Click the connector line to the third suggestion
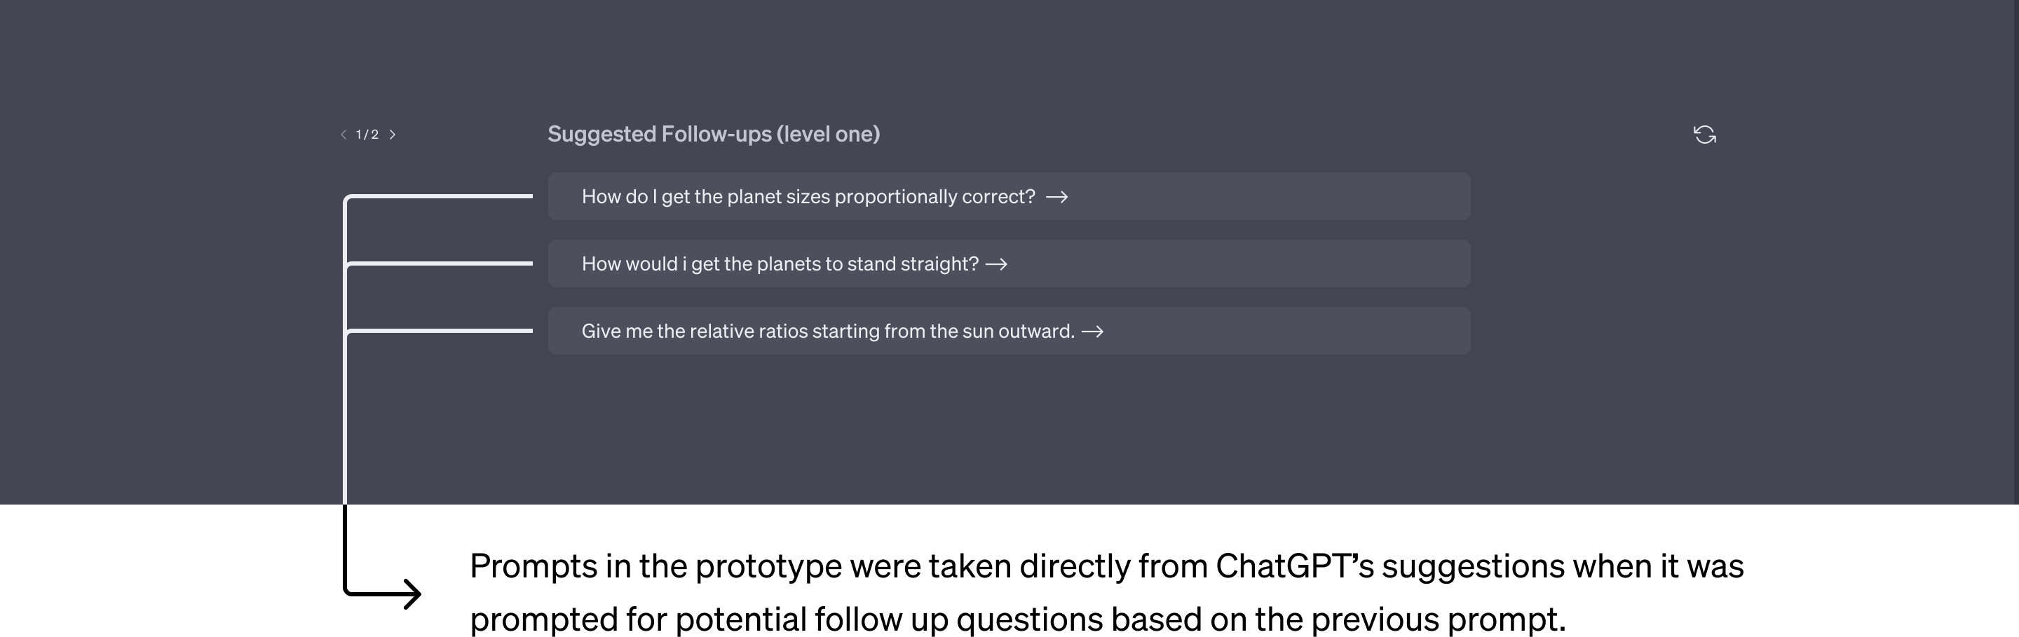Image resolution: width=2019 pixels, height=637 pixels. [x=439, y=331]
